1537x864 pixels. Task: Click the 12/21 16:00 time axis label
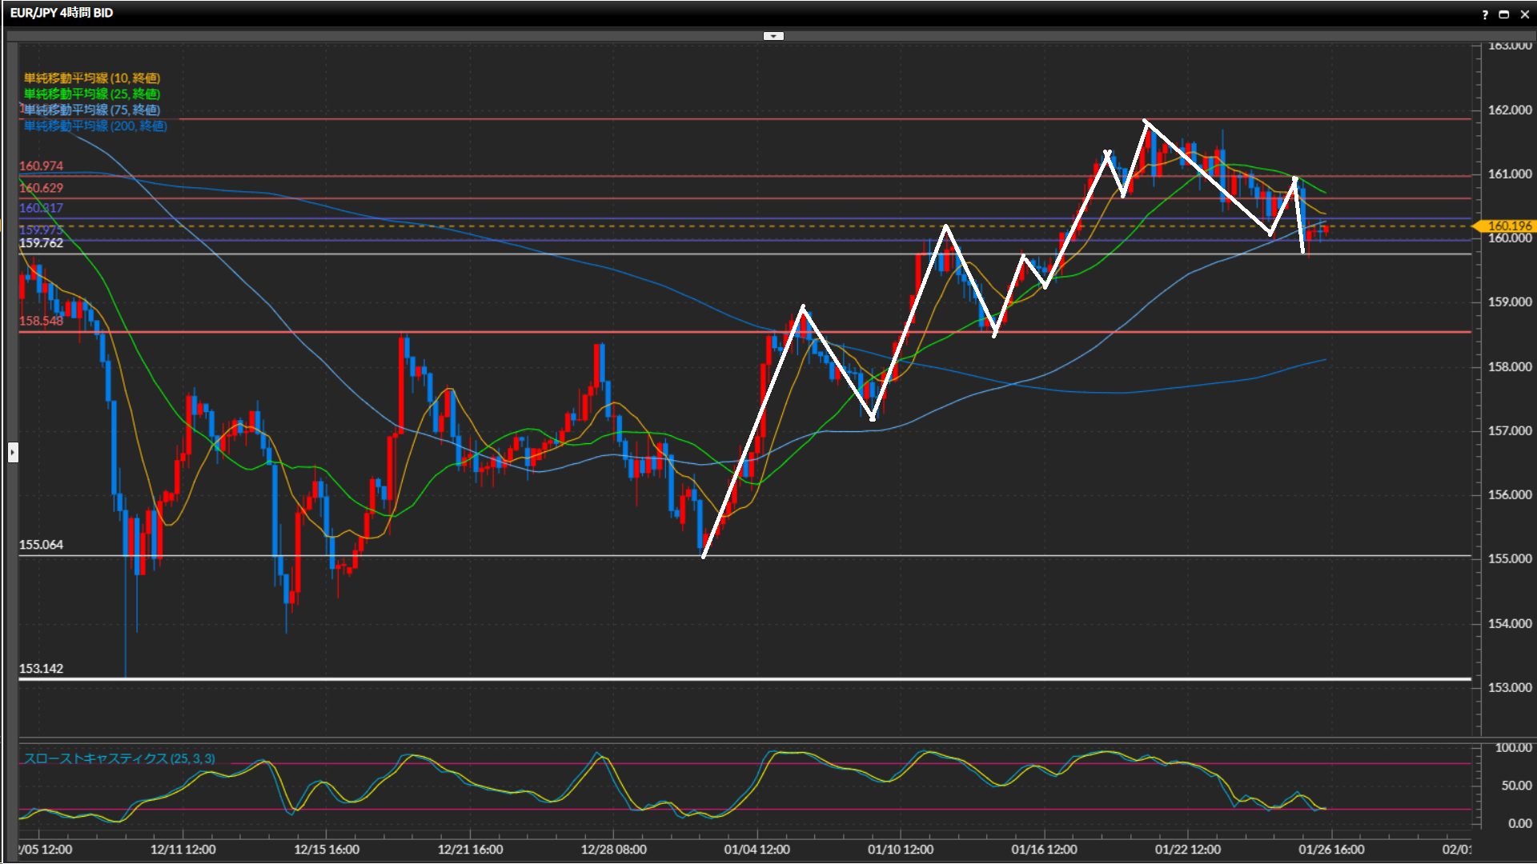point(470,850)
